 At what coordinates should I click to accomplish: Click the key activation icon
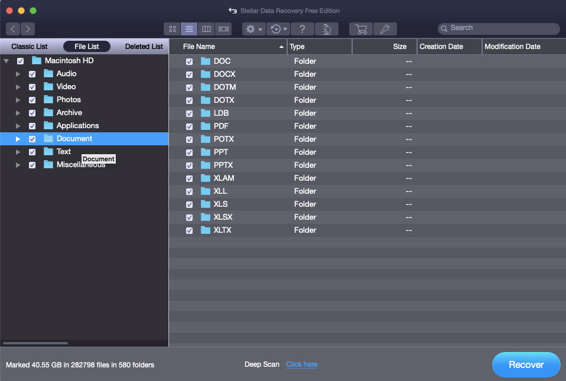pos(385,29)
